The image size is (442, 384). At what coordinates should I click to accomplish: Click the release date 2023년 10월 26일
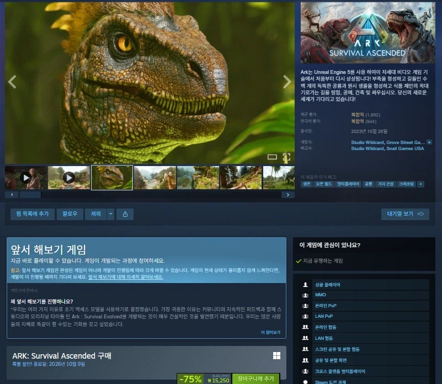369,131
